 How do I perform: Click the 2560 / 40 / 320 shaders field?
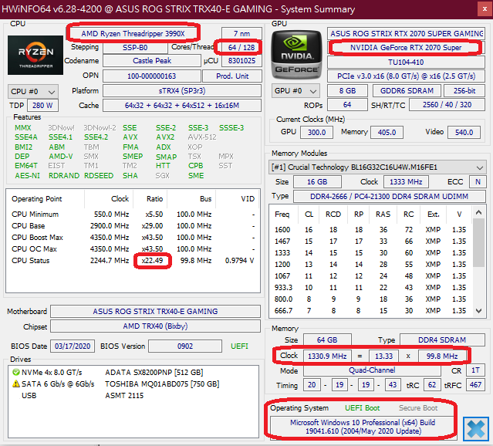447,105
